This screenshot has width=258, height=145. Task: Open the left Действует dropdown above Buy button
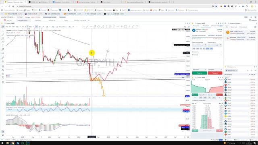[199, 70]
